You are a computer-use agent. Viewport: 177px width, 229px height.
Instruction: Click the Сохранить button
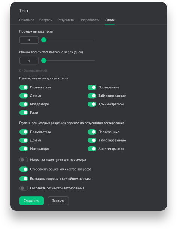tap(31, 201)
